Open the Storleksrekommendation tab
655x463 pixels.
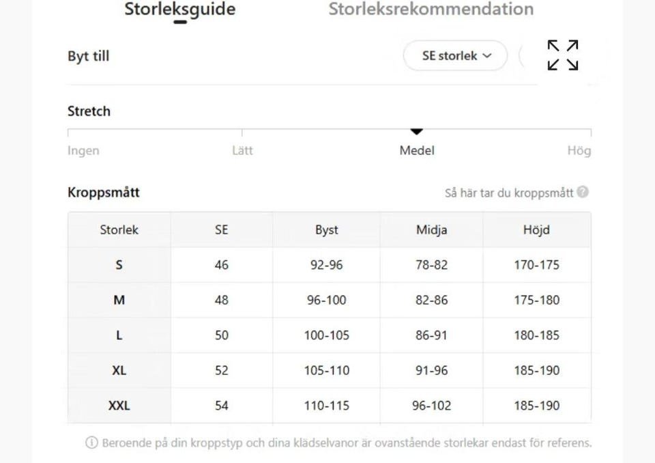point(431,10)
